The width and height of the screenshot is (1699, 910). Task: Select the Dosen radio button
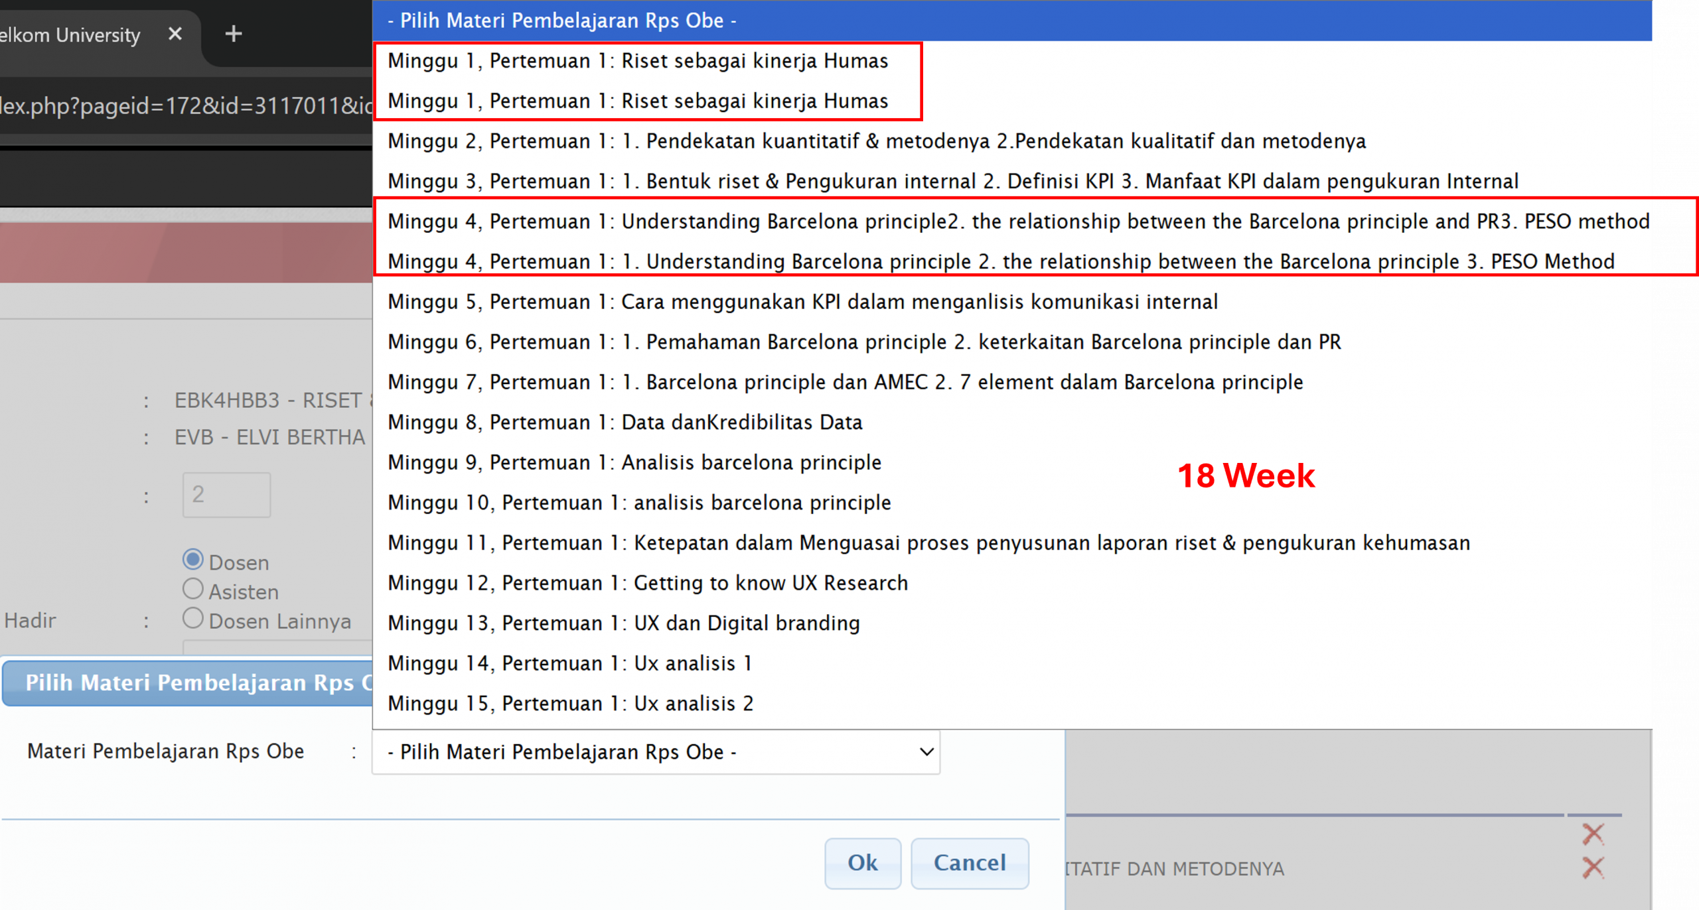193,560
